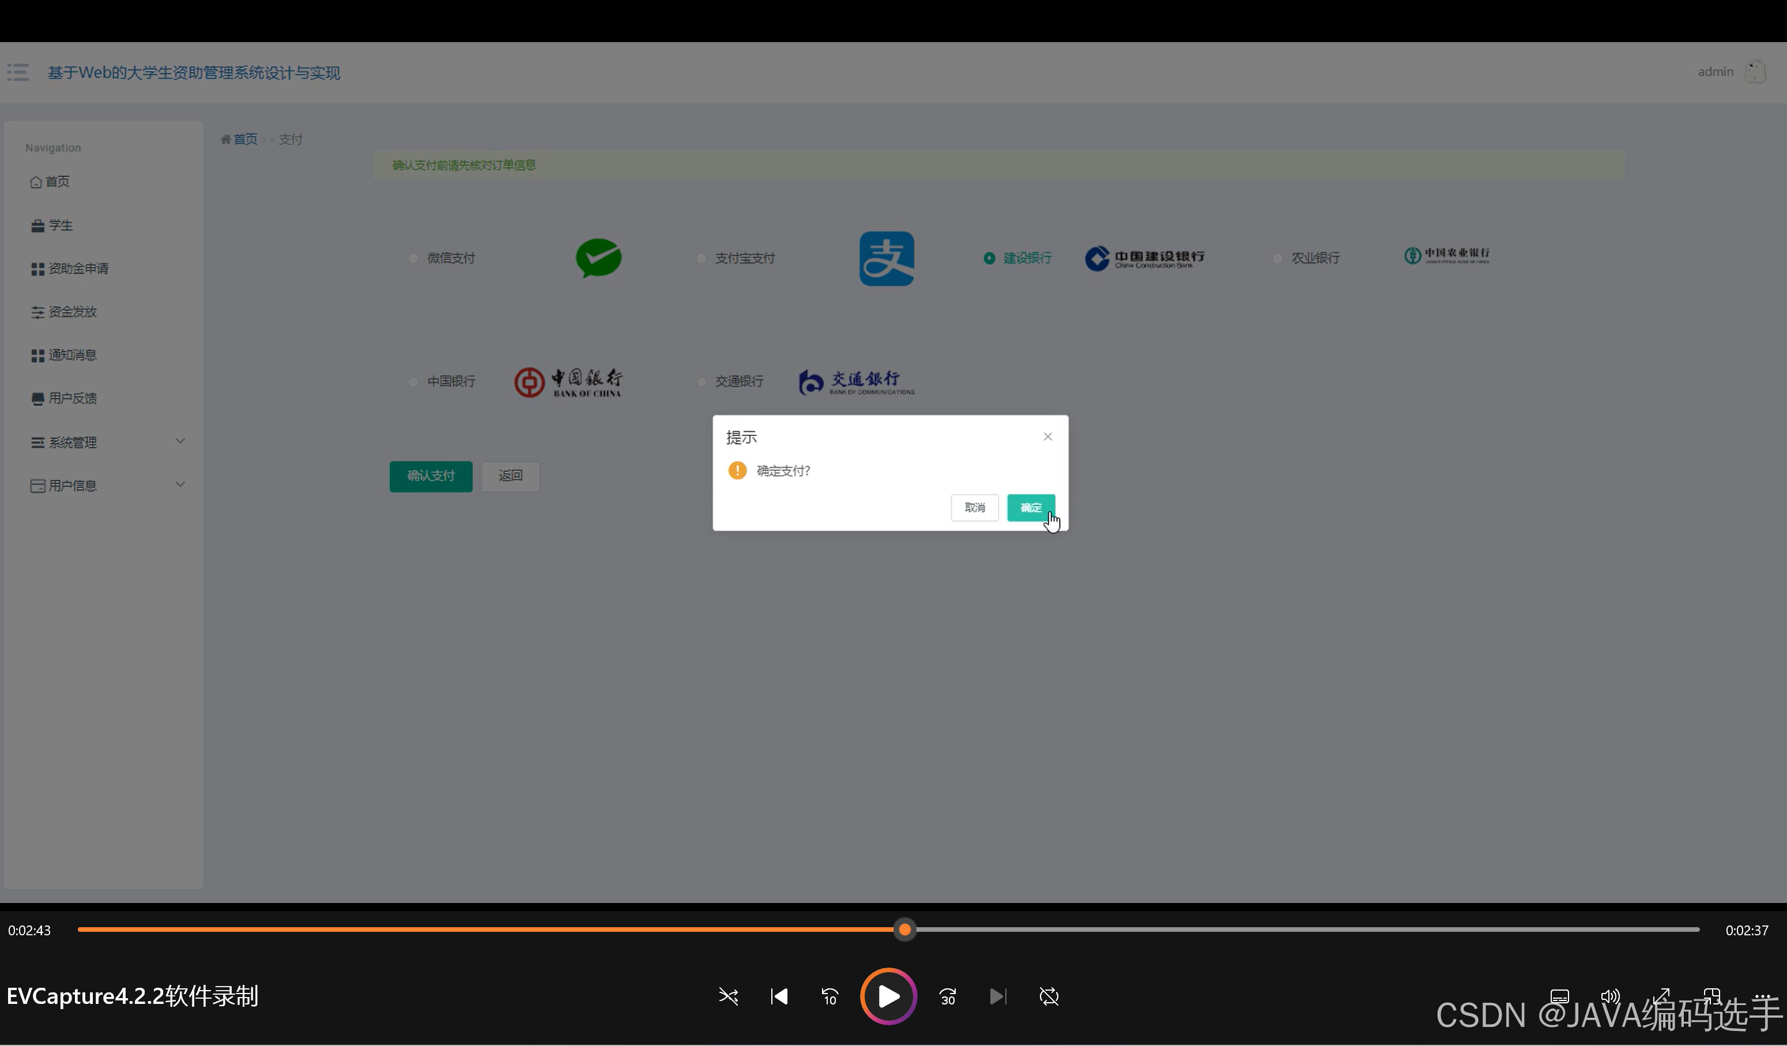This screenshot has width=1787, height=1046.
Task: Click the elapsed time 0:02:43
Action: (29, 931)
